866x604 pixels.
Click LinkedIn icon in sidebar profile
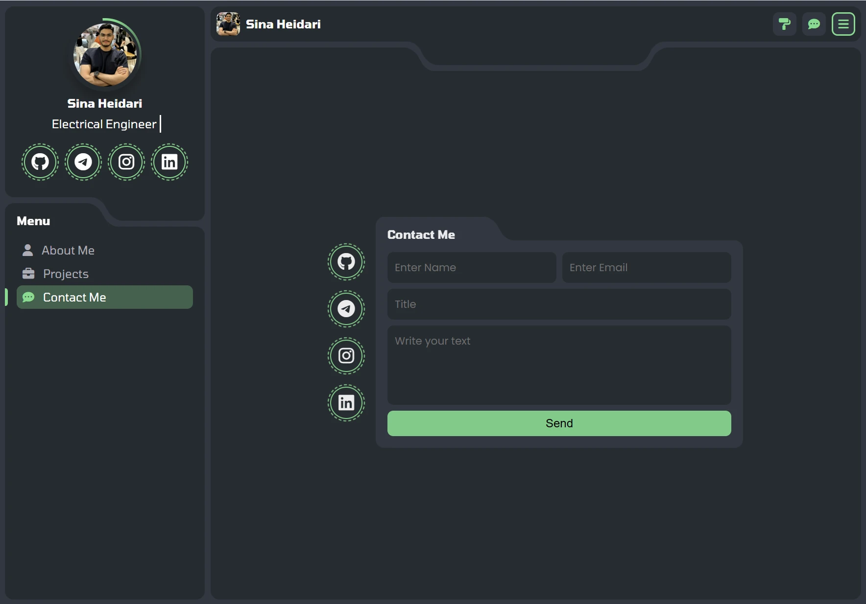click(x=169, y=162)
